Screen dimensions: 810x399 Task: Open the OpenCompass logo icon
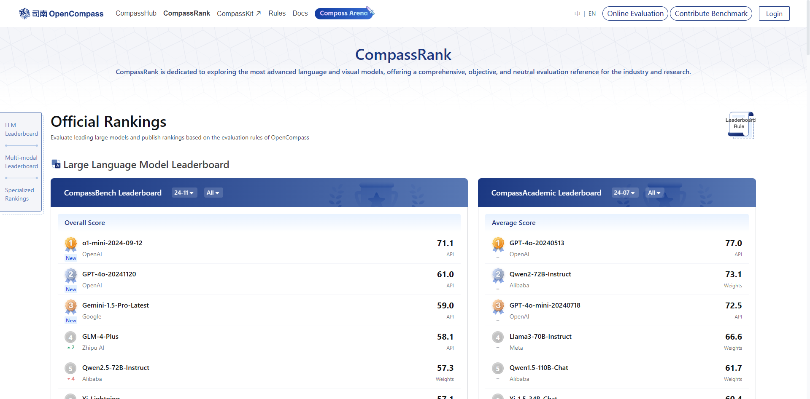(x=24, y=13)
